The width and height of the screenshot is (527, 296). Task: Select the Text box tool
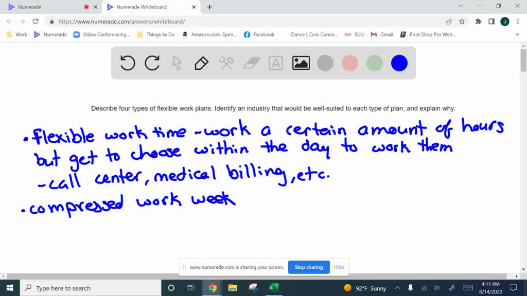275,63
